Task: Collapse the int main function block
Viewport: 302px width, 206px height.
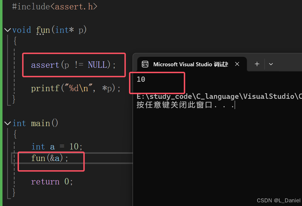Action: coord(8,123)
